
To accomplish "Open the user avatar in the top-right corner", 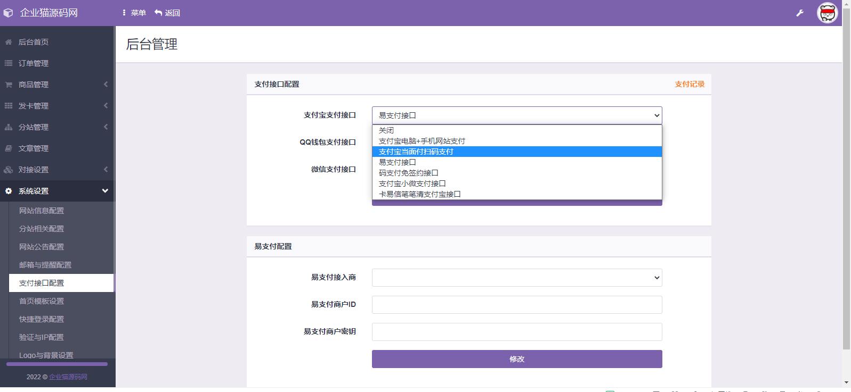I will point(827,13).
